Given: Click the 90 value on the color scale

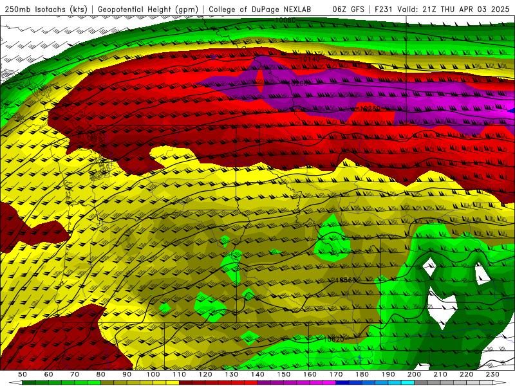Looking at the screenshot, I should (127, 374).
